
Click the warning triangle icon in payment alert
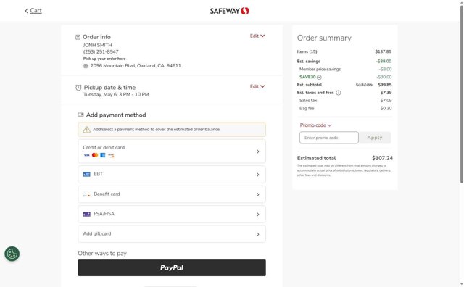tap(87, 130)
